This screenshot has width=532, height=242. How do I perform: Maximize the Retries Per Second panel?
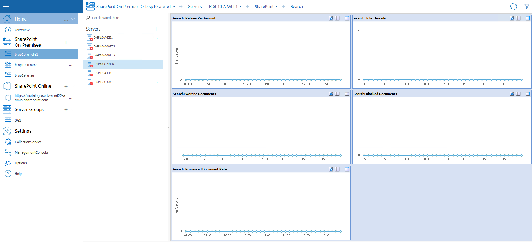[347, 18]
